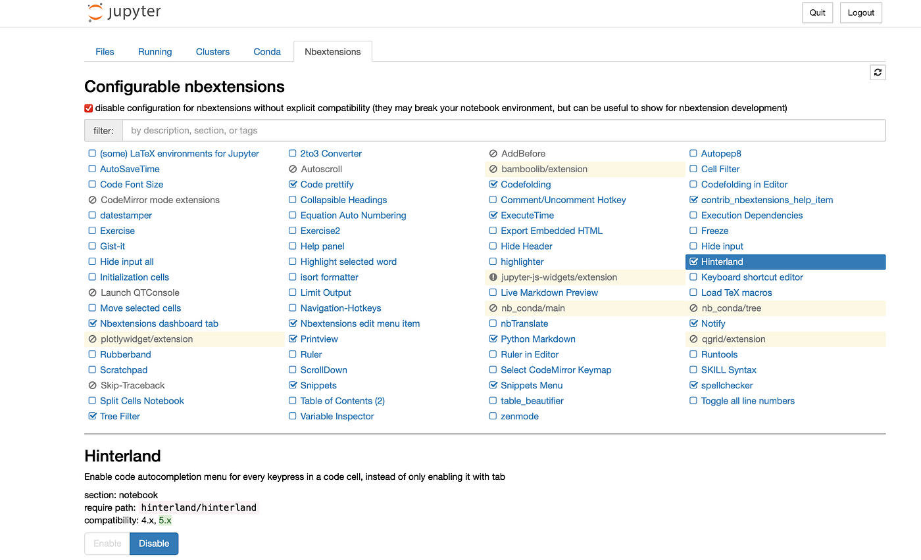Click the disabled icon next to Autoscroll
This screenshot has height=560, width=921.
pyautogui.click(x=293, y=169)
